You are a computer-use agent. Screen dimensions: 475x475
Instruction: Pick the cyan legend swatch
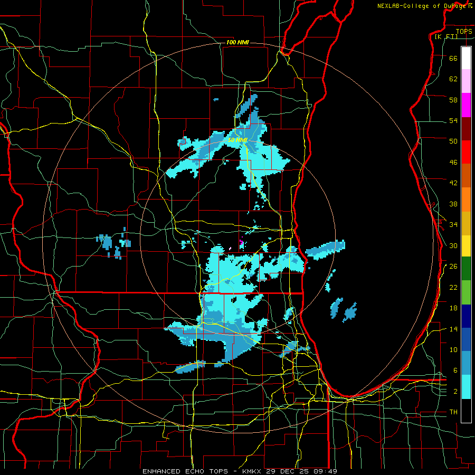tap(466, 387)
